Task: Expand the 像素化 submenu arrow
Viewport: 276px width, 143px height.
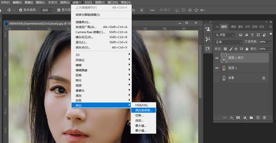Action: 129,90
